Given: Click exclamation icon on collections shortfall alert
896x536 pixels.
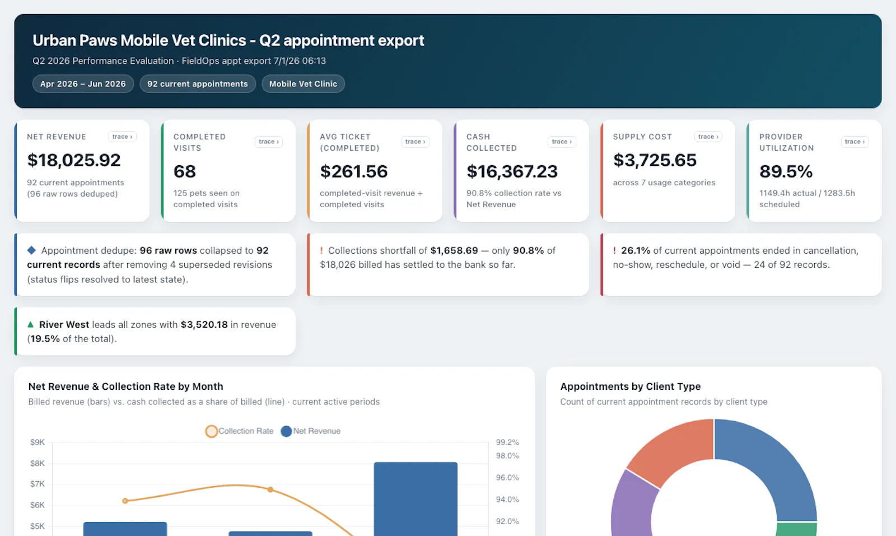Looking at the screenshot, I should click(x=321, y=250).
